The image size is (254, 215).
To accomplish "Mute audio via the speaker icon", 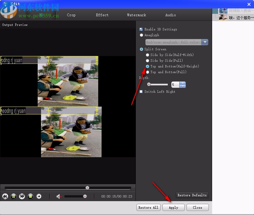I will tap(59, 196).
